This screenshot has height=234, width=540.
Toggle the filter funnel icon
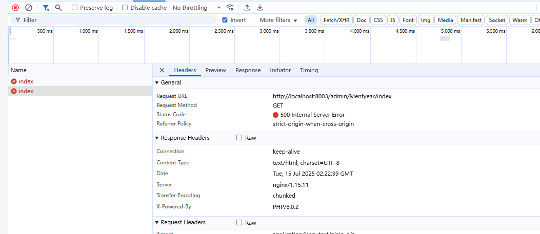pyautogui.click(x=46, y=8)
